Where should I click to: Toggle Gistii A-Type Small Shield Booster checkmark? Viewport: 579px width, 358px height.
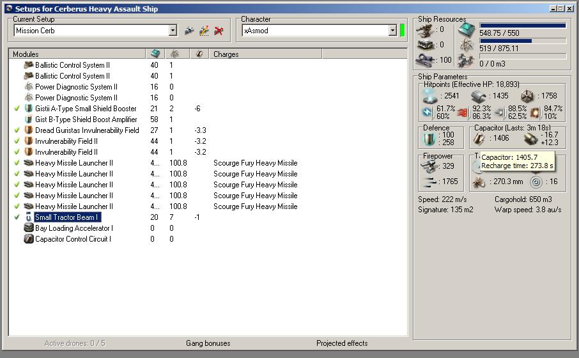coord(17,109)
